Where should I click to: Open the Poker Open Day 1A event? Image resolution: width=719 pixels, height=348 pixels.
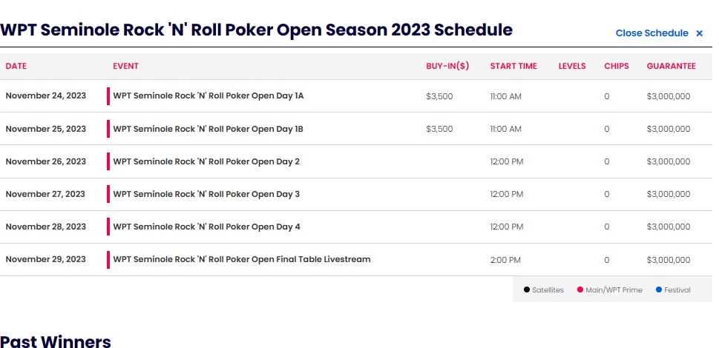coord(209,96)
